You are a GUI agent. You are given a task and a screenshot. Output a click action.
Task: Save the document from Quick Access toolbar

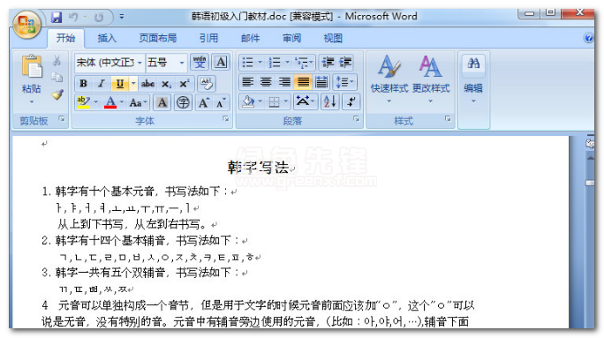(57, 17)
